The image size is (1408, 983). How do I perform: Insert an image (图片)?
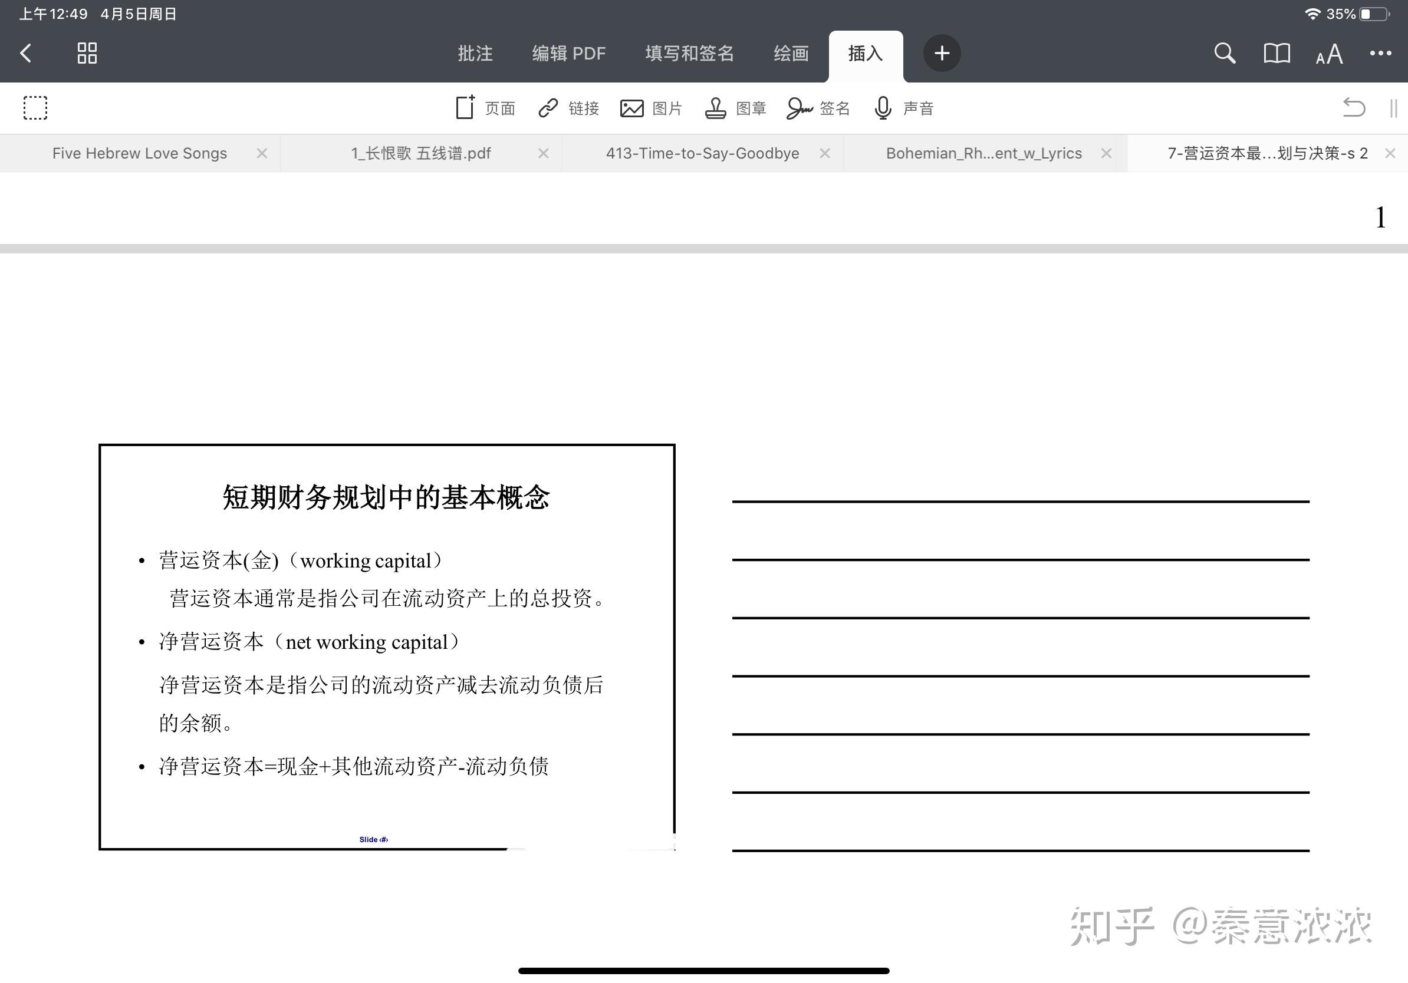coord(651,108)
